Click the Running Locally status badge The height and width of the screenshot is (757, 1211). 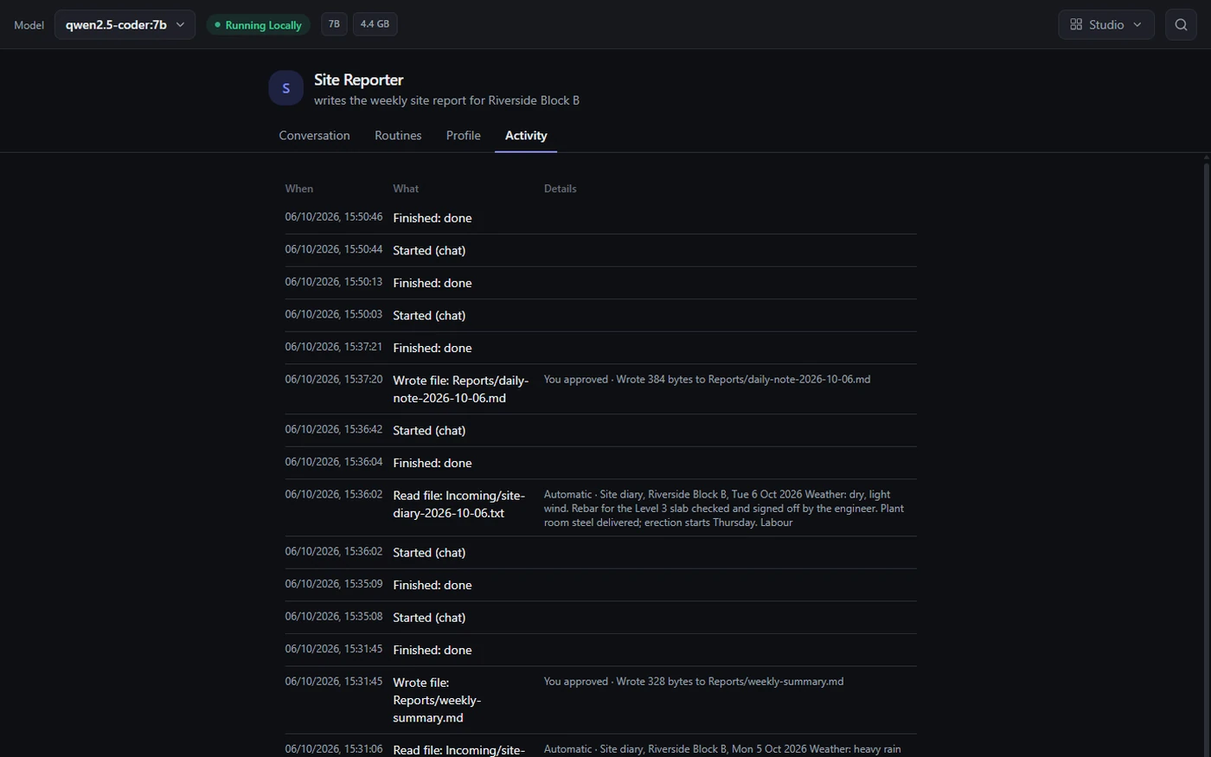tap(258, 25)
